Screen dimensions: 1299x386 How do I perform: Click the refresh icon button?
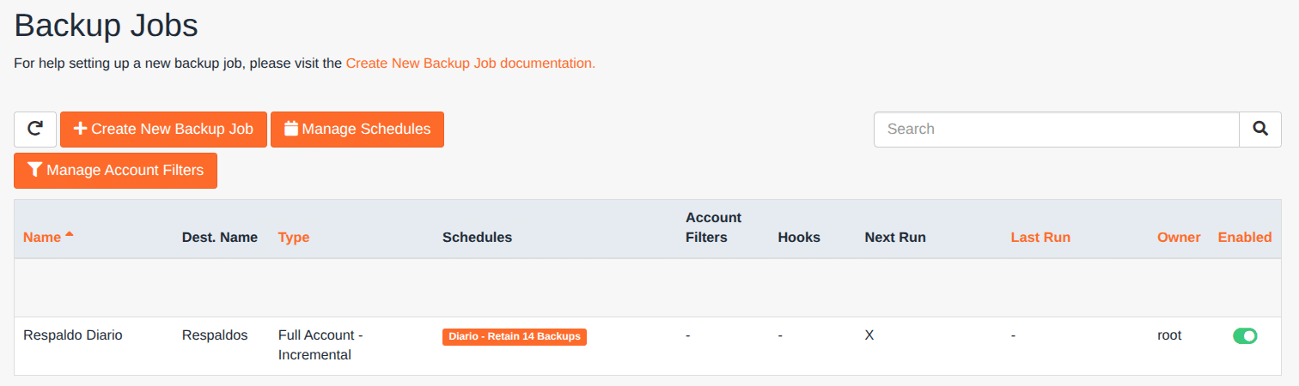(x=35, y=129)
